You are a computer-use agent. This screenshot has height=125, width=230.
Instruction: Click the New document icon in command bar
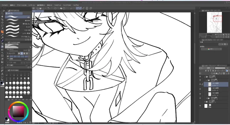[38, 8]
